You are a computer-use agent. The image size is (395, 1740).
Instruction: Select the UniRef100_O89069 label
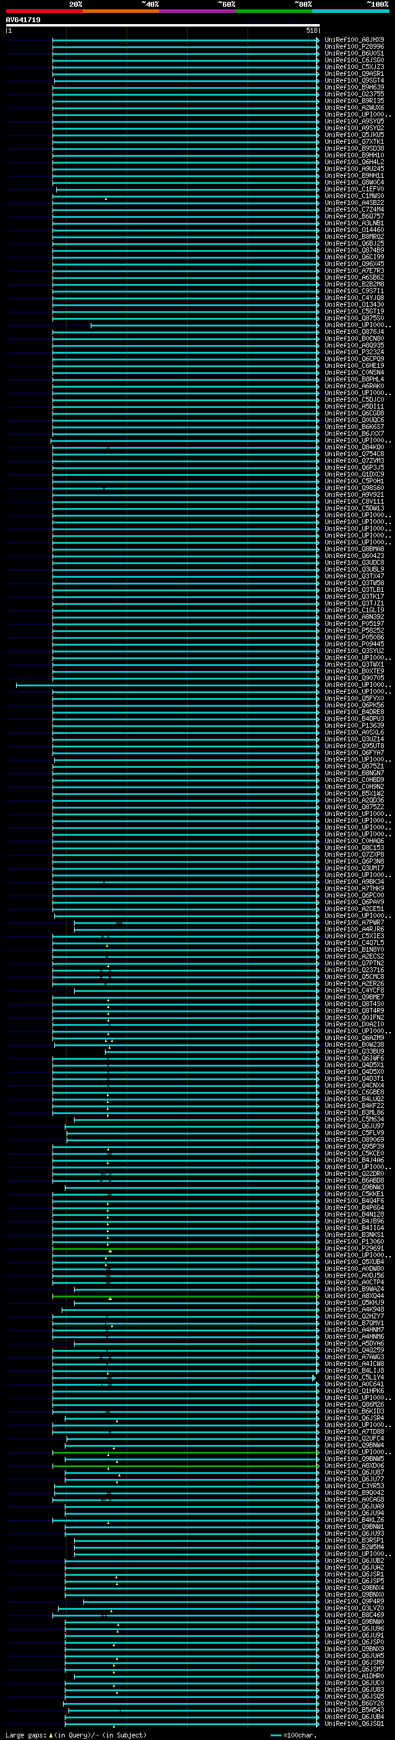tap(354, 1139)
